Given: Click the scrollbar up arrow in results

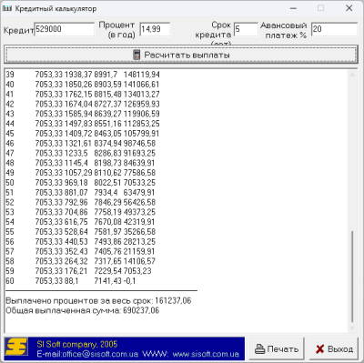Looking at the screenshot, I should point(352,75).
